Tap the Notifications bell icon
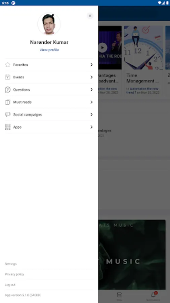 [153, 295]
